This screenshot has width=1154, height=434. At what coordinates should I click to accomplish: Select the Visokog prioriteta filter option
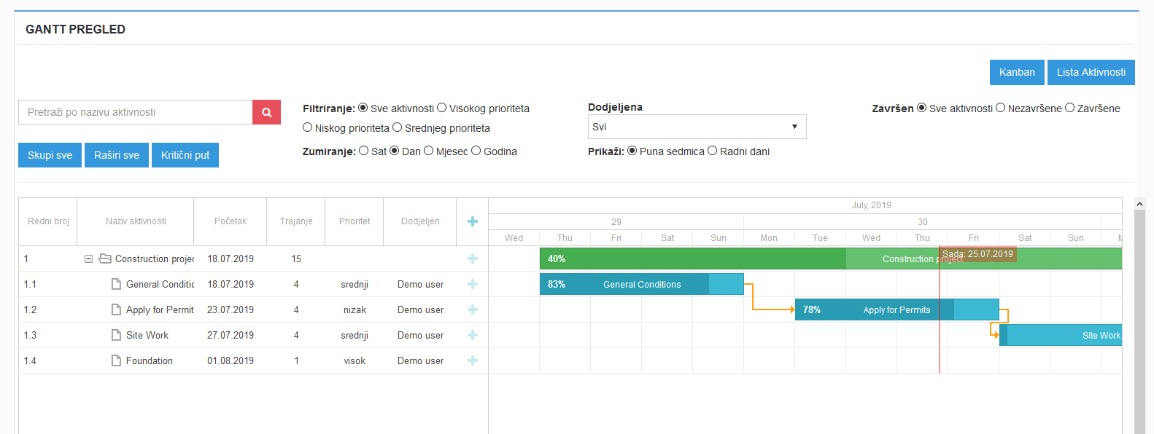[441, 108]
